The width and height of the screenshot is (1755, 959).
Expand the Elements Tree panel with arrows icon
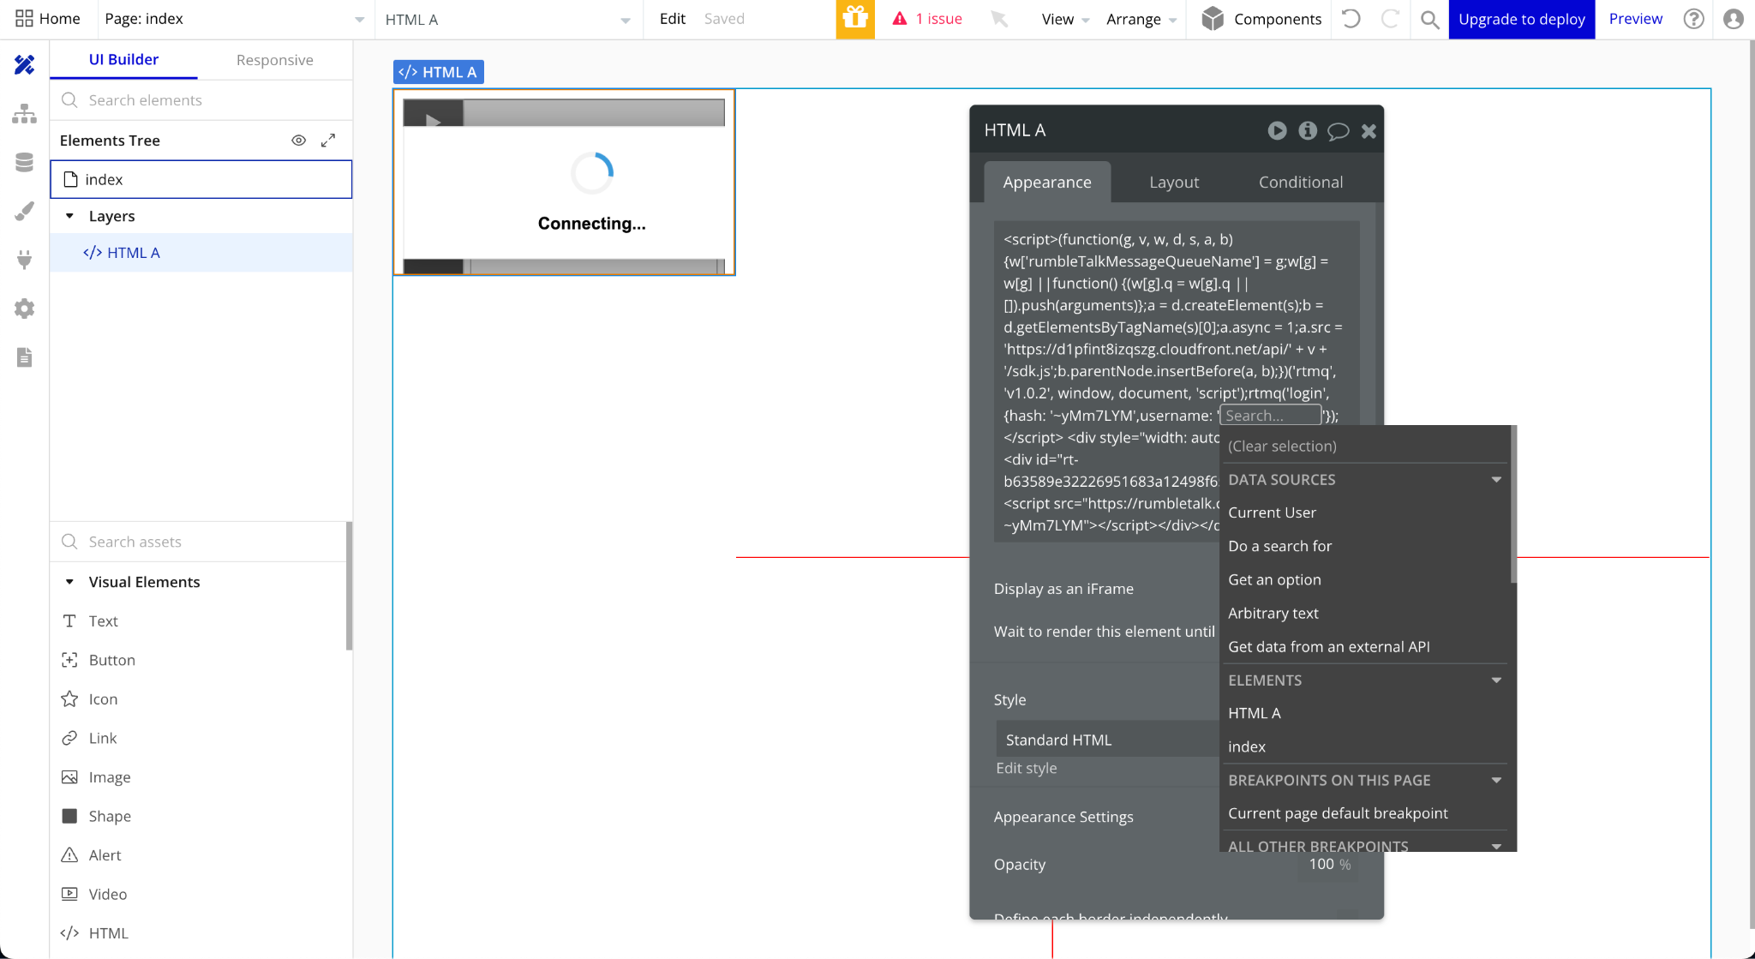pyautogui.click(x=328, y=141)
